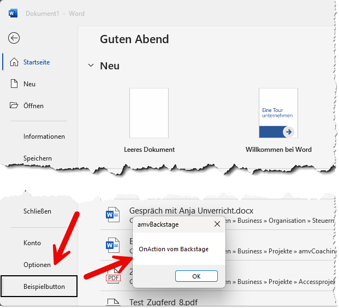339x308 pixels.
Task: Click the PDF file icon
Action: [112, 277]
